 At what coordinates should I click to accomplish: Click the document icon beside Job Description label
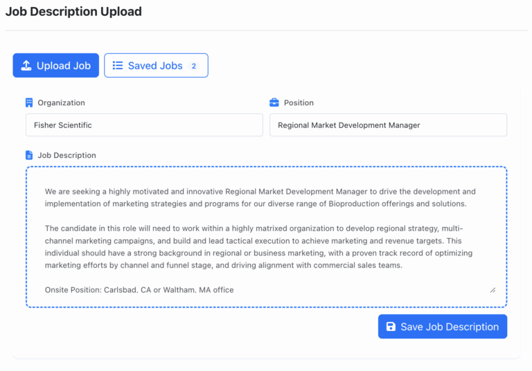(x=29, y=155)
